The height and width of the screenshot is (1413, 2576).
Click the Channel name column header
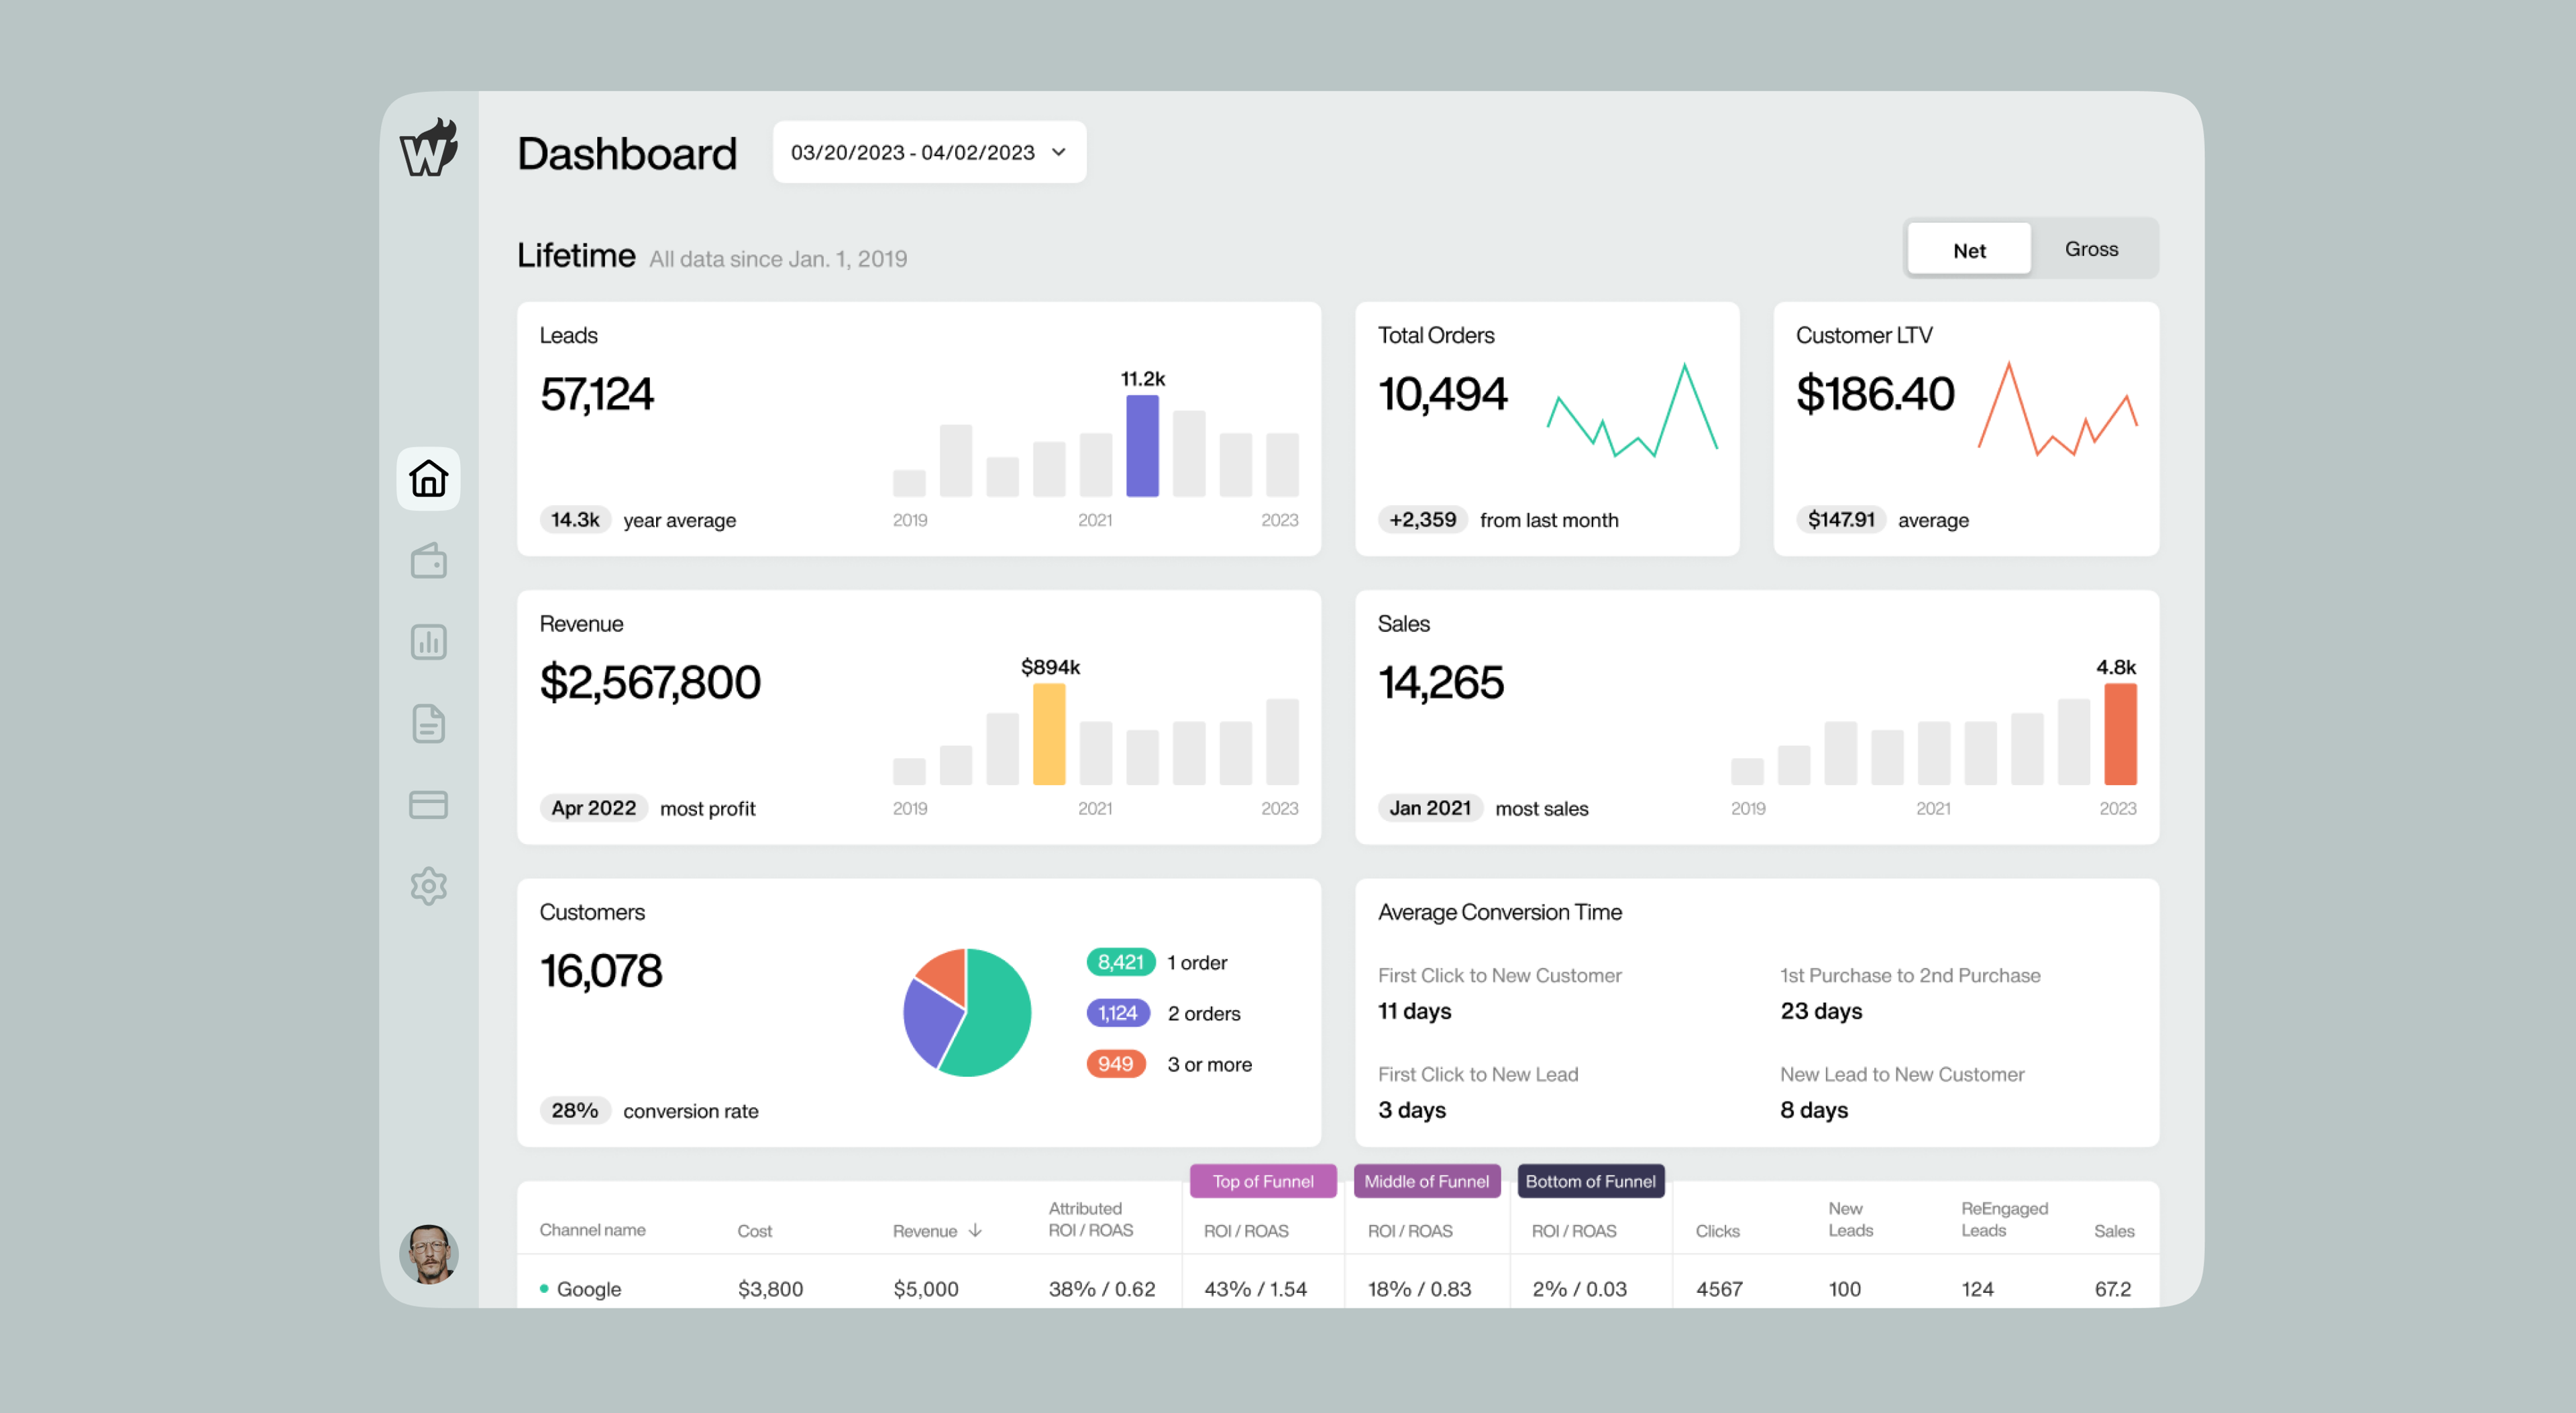coord(592,1230)
